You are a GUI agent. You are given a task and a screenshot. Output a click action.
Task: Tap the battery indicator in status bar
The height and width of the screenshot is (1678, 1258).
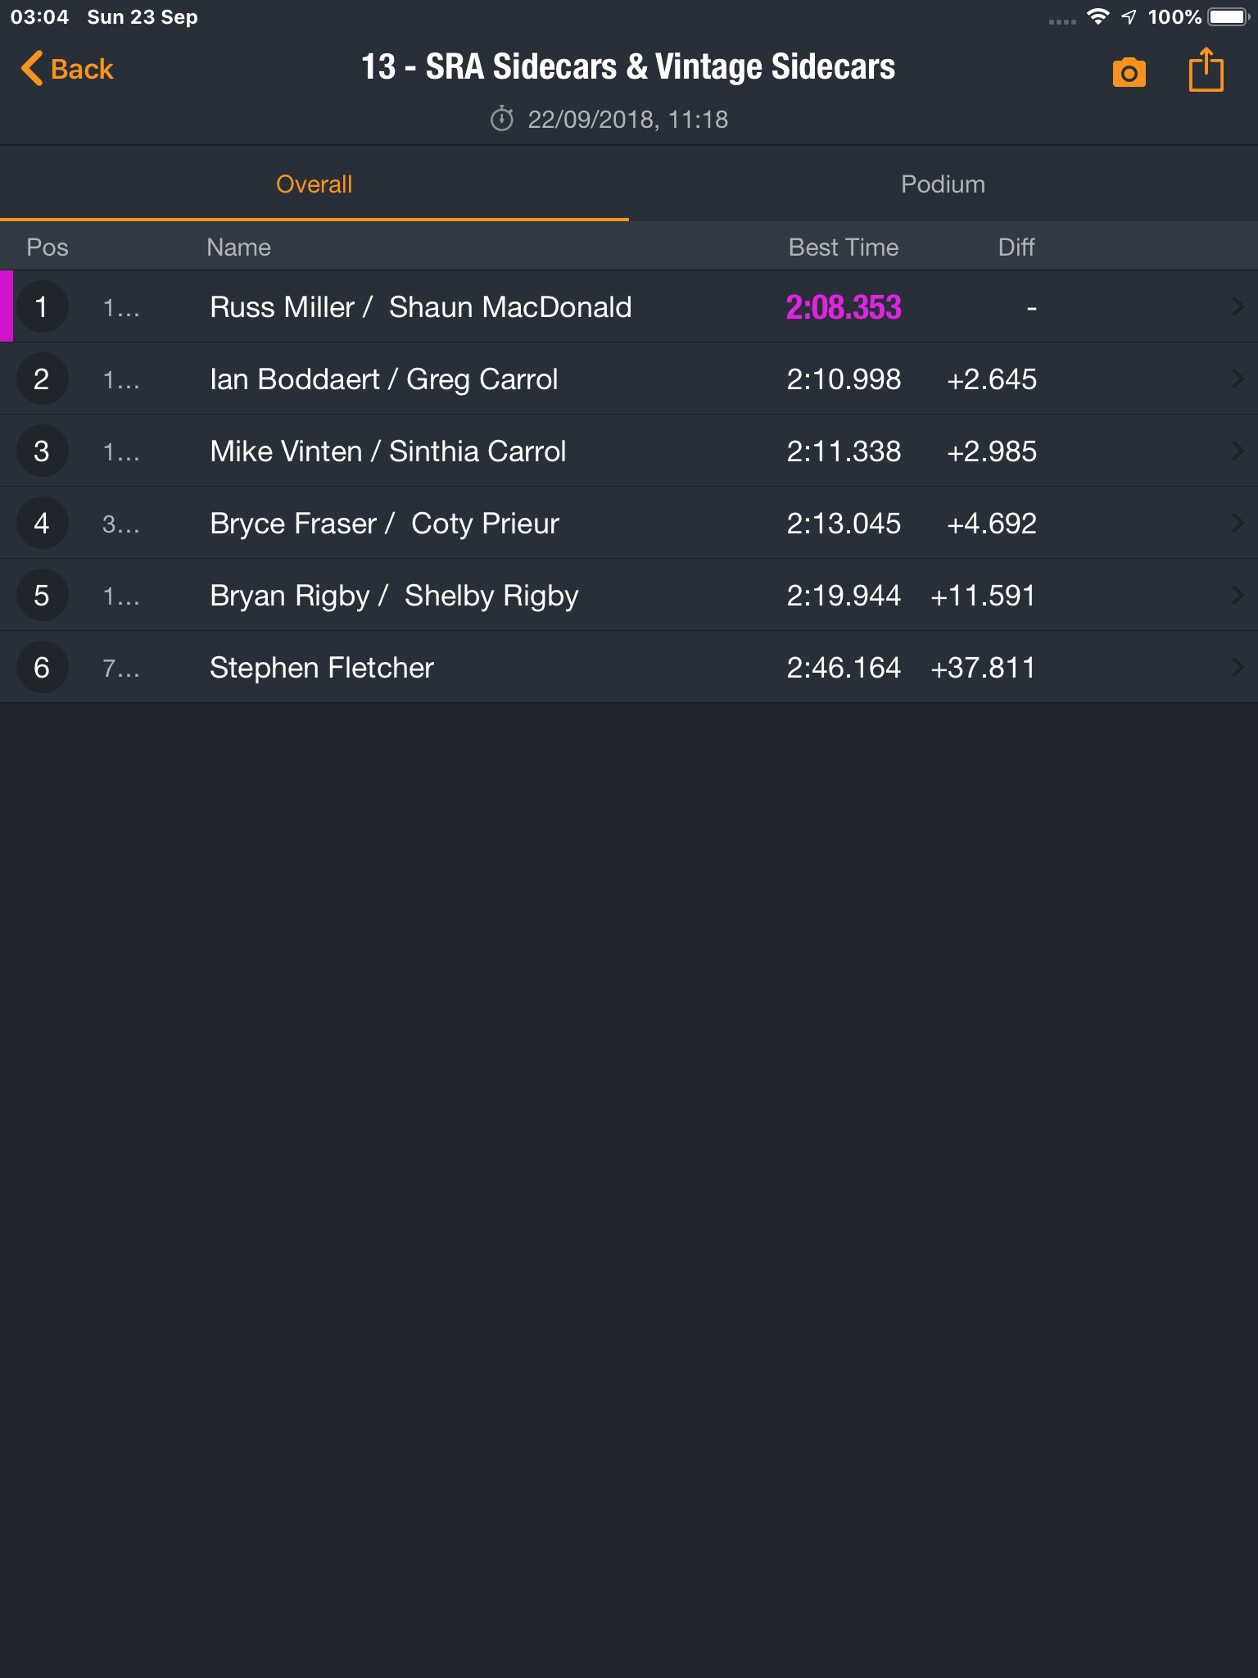point(1228,16)
